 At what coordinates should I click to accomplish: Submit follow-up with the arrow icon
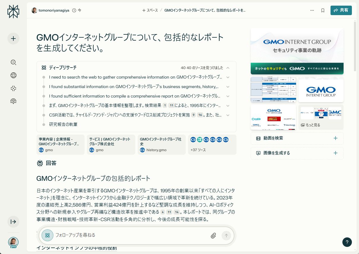pyautogui.click(x=226, y=235)
